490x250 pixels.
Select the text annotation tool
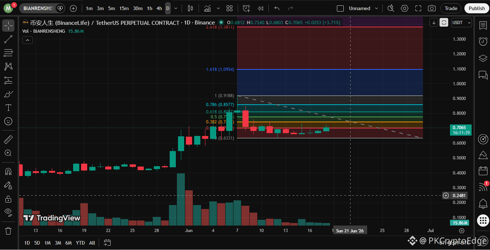pos(8,108)
